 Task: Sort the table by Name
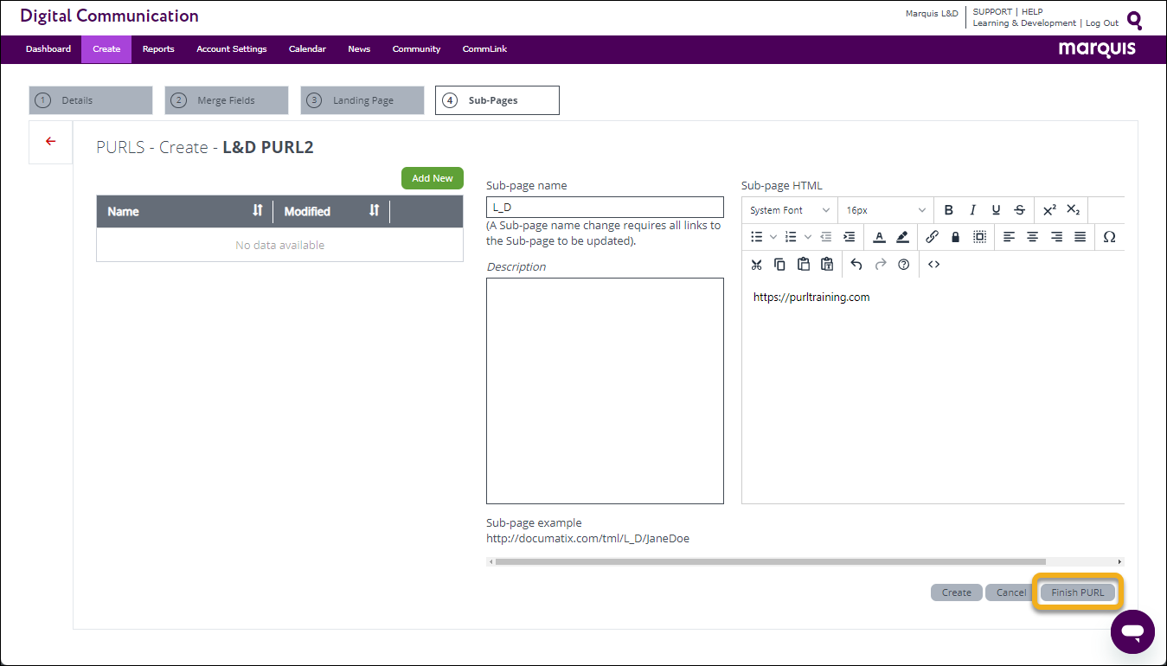coord(257,210)
